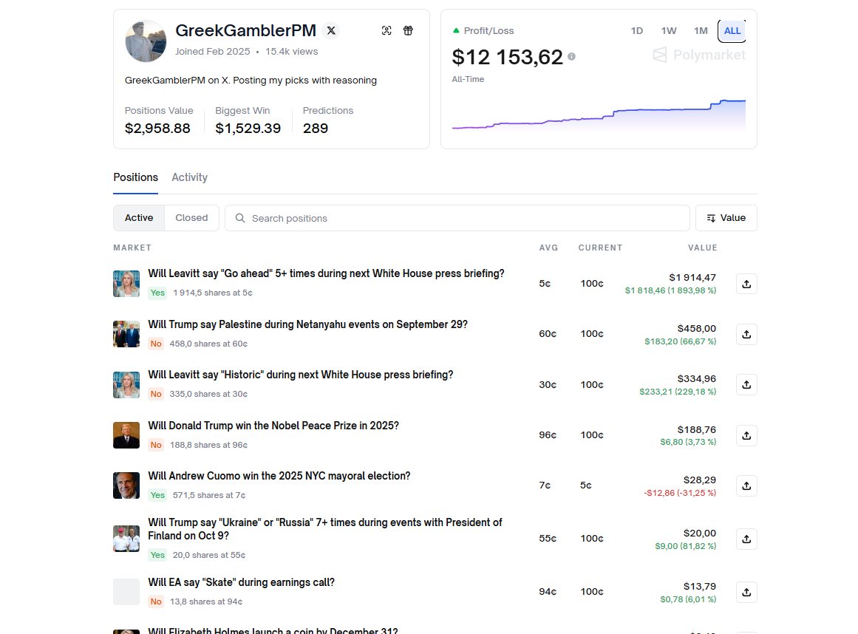Click the No badge on Nobel row
858x634 pixels.
tap(156, 445)
